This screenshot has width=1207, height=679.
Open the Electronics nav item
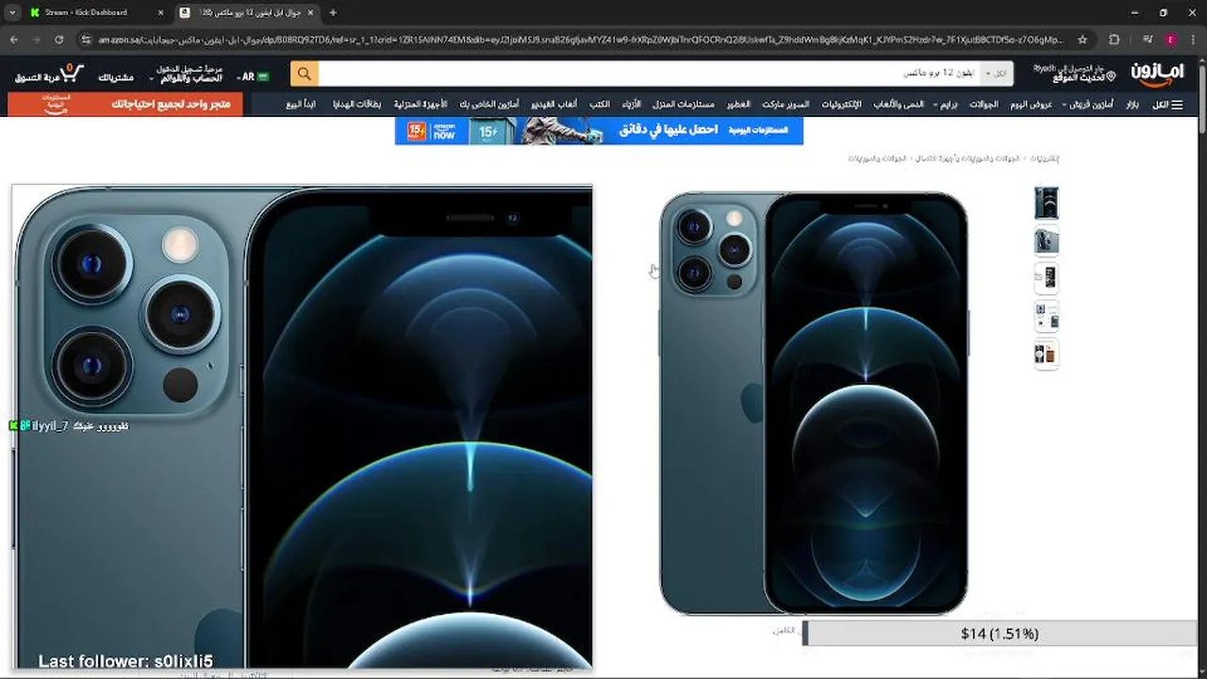(x=842, y=105)
